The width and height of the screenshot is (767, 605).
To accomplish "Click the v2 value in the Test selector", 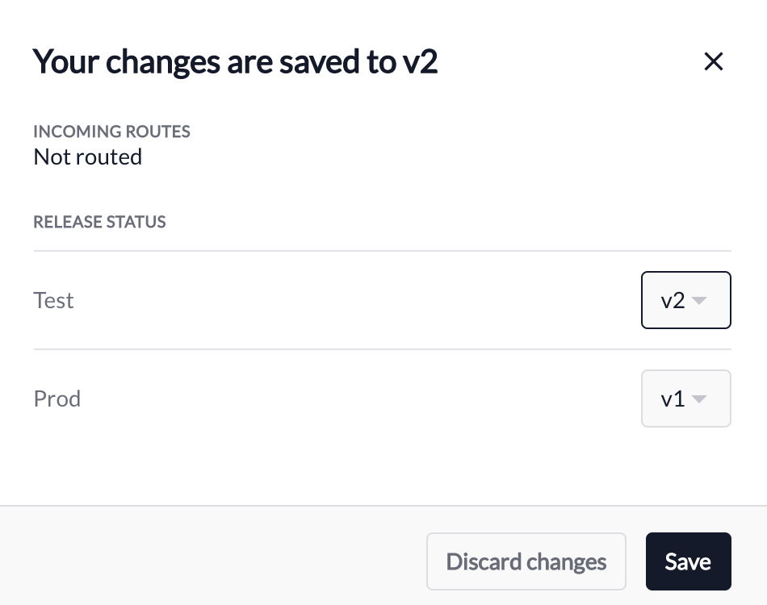I will (672, 300).
